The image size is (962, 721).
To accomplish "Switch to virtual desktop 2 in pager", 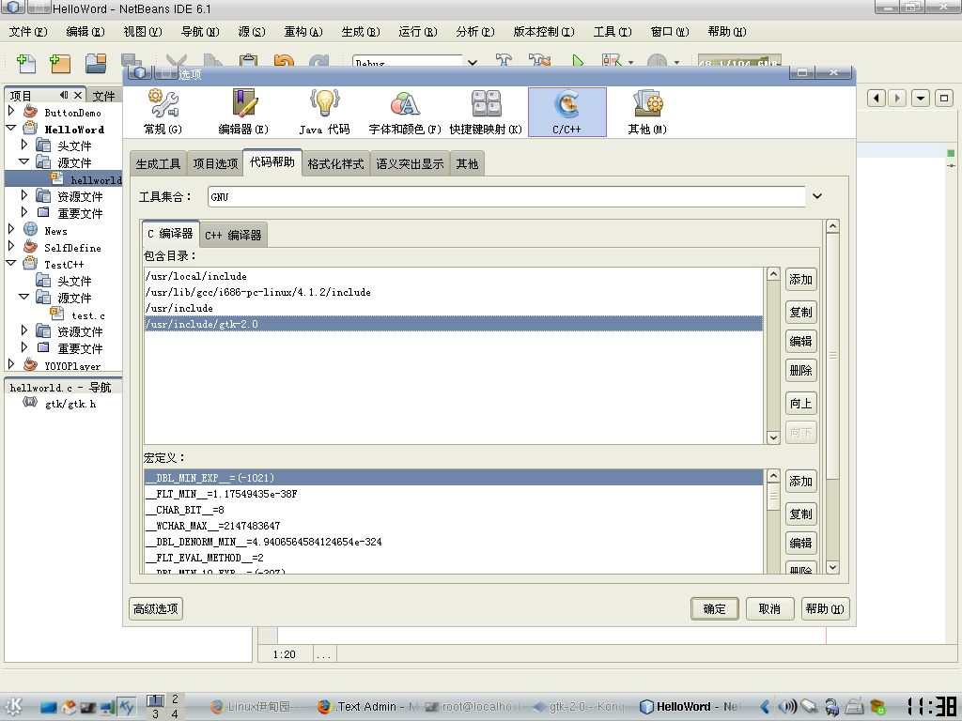I will [x=175, y=698].
